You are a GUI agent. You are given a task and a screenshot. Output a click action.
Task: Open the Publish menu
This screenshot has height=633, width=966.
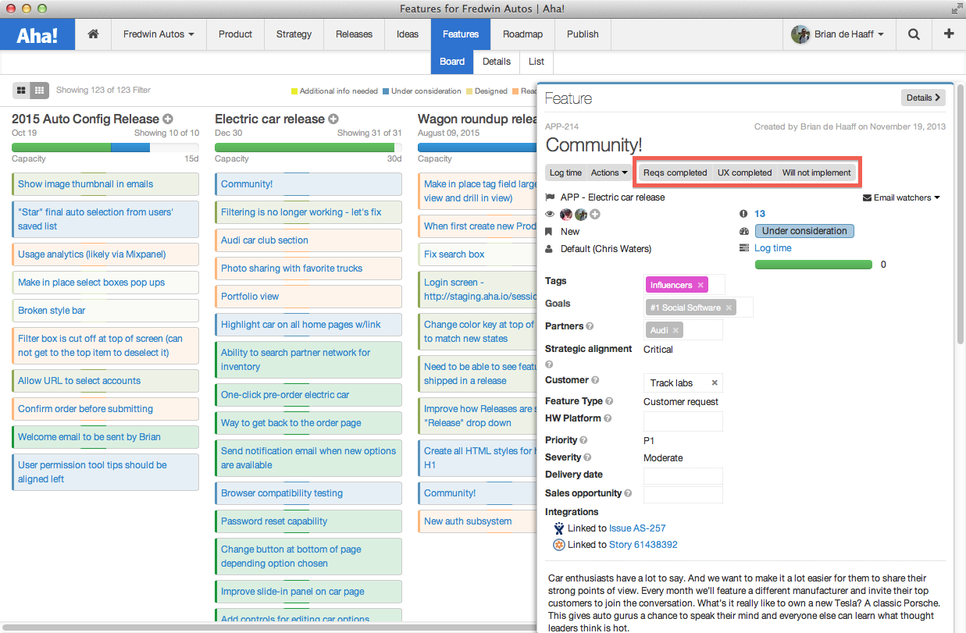pyautogui.click(x=583, y=34)
